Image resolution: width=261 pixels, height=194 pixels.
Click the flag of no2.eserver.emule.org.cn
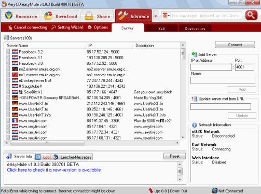(x=15, y=69)
